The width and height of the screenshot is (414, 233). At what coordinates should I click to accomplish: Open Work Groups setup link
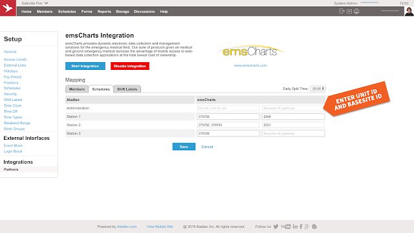point(14,129)
